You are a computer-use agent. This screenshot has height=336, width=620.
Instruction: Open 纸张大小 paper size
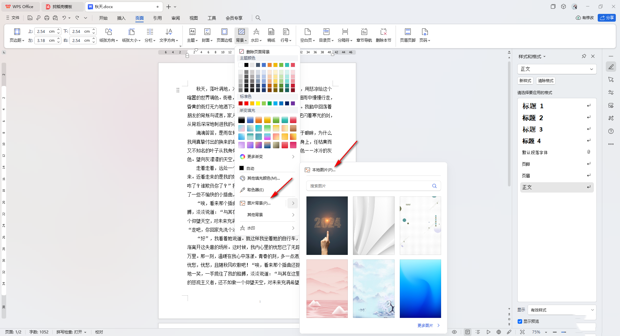click(x=131, y=35)
